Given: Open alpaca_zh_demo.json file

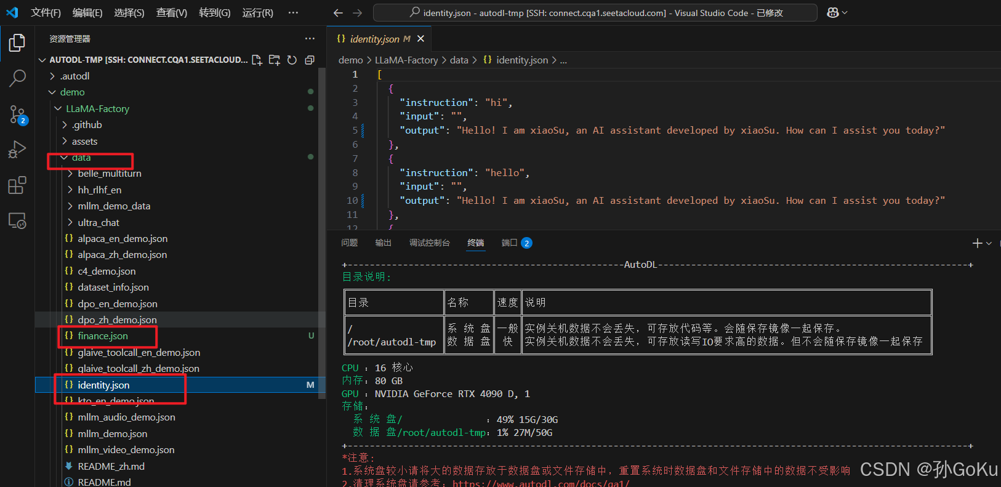Looking at the screenshot, I should point(122,255).
